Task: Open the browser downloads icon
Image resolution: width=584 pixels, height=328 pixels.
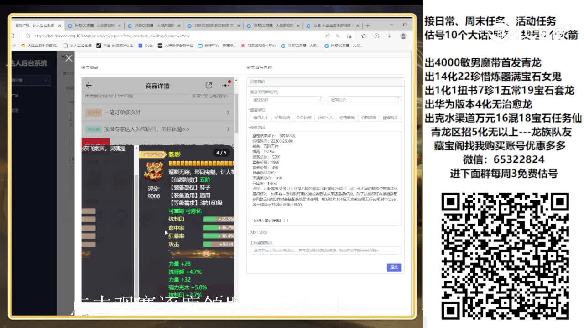Action: pos(389,36)
